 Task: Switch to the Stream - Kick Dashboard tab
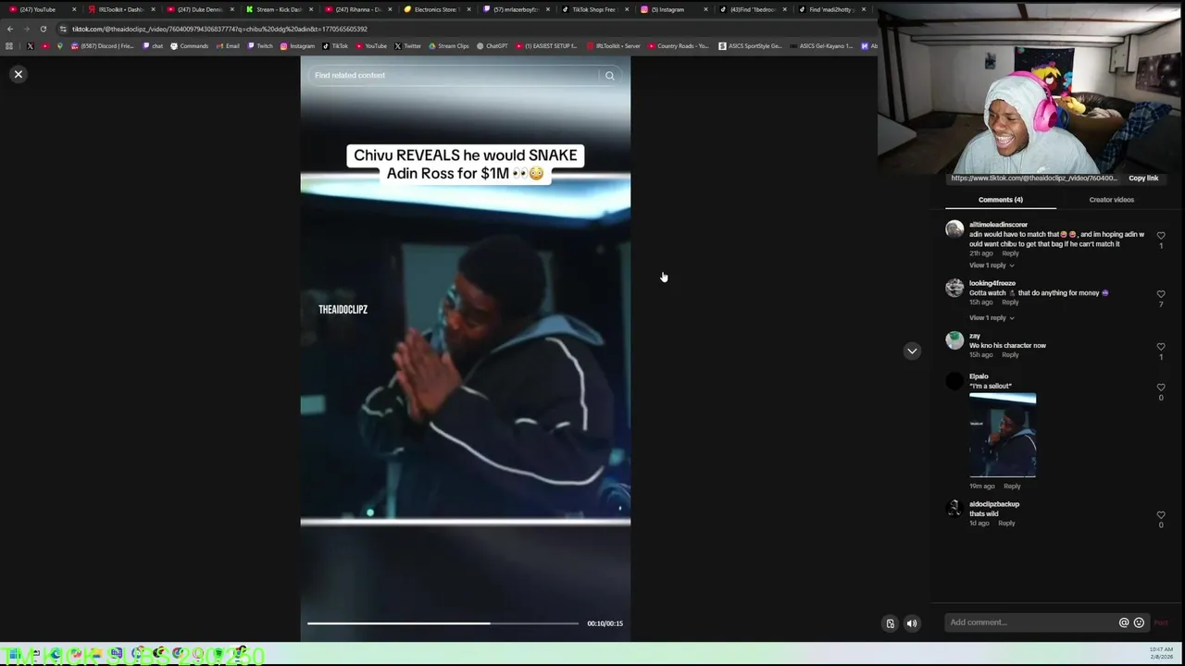(x=278, y=9)
